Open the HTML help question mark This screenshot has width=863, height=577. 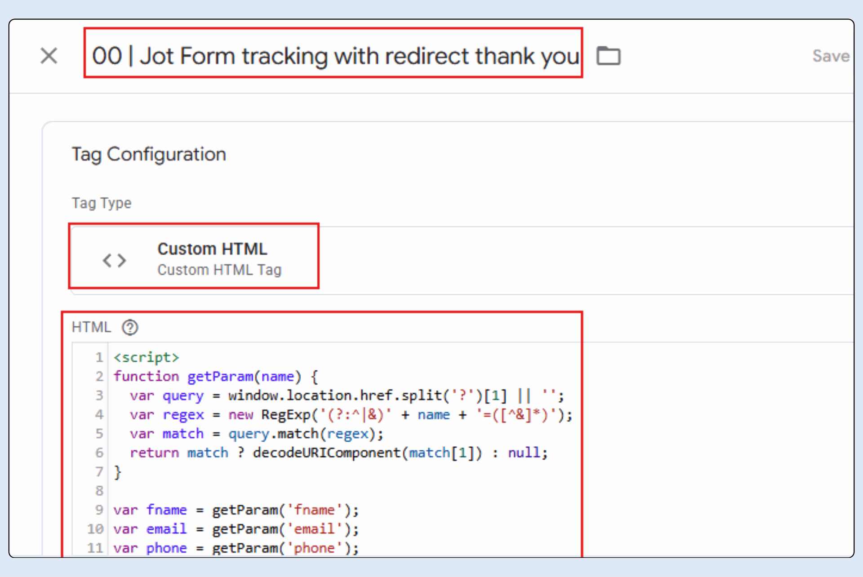(x=130, y=328)
